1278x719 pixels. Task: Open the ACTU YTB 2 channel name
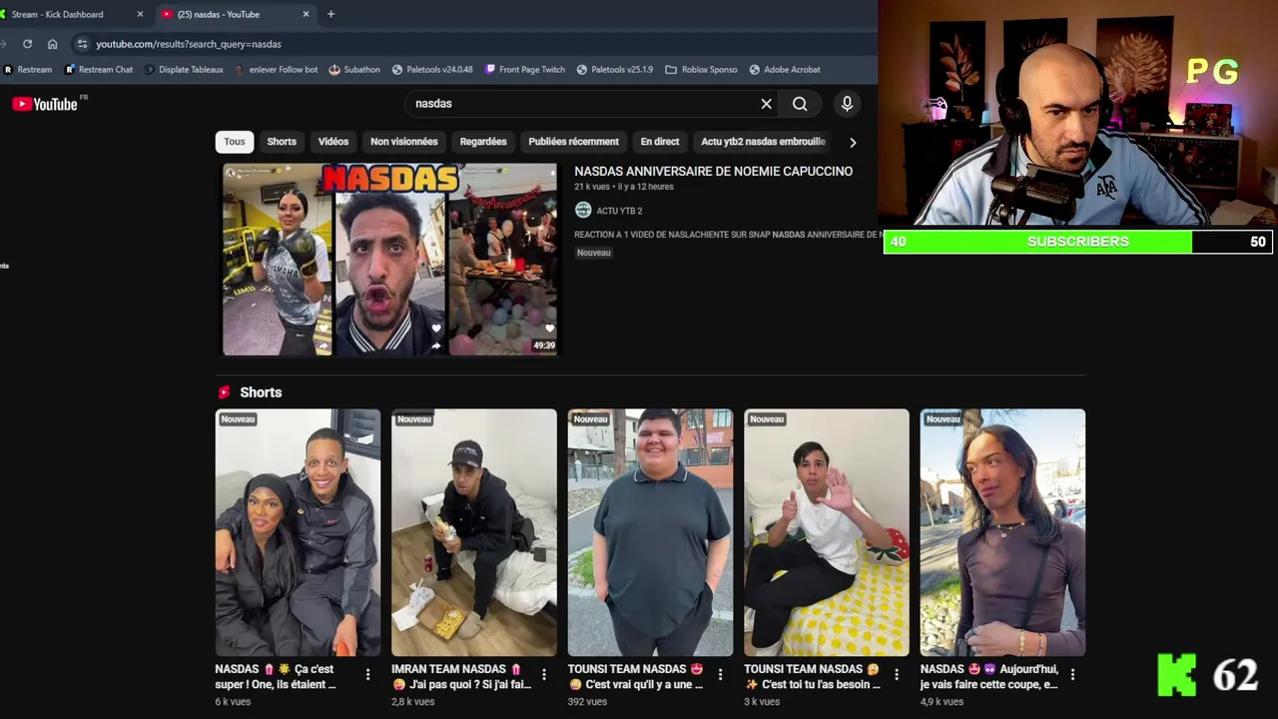pos(619,211)
